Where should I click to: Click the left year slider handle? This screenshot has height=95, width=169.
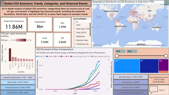[117, 56]
